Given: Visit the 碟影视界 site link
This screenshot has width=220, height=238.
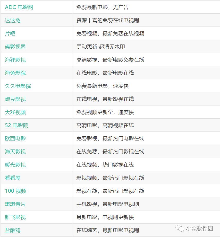Looking at the screenshot, I should [x=14, y=46].
